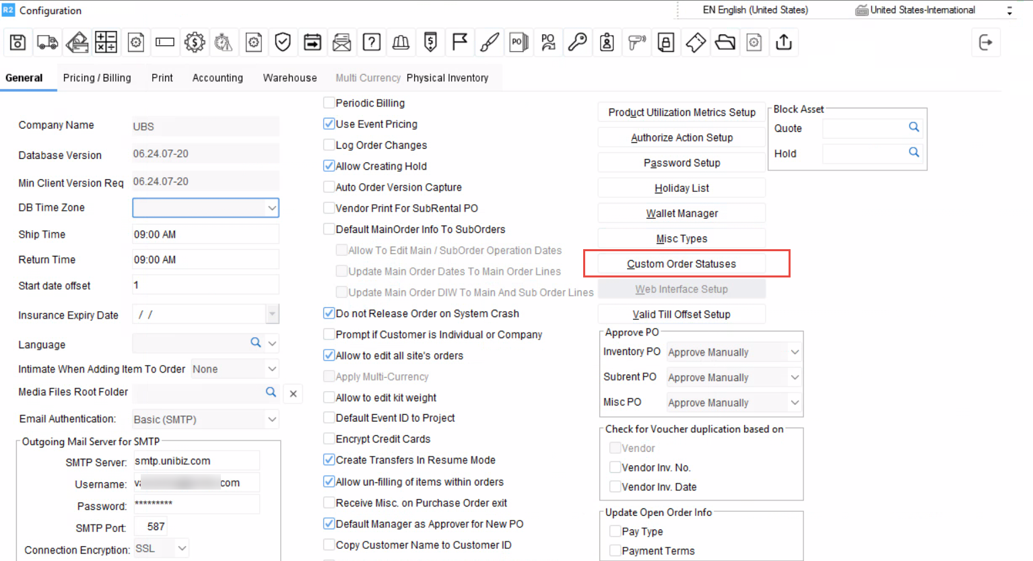Click the Save floppy disk icon

18,43
